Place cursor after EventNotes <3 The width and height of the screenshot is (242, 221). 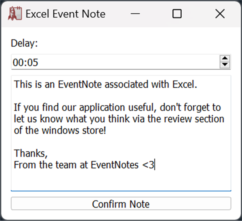click(154, 165)
